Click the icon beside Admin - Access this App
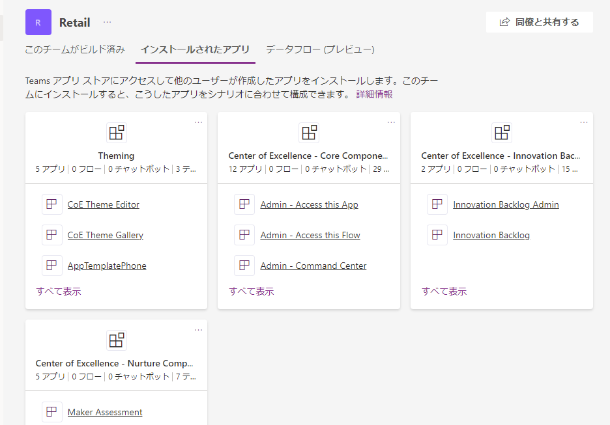The height and width of the screenshot is (425, 610). tap(244, 204)
